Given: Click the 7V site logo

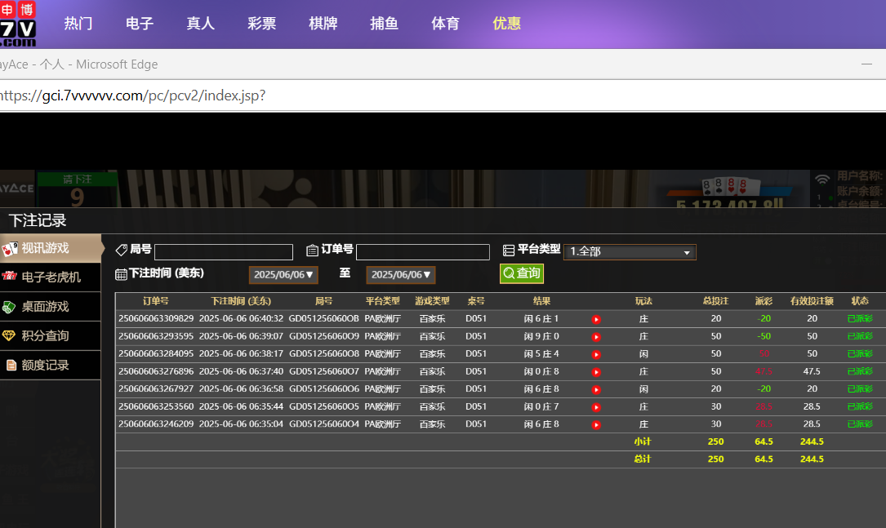Looking at the screenshot, I should 19,24.
